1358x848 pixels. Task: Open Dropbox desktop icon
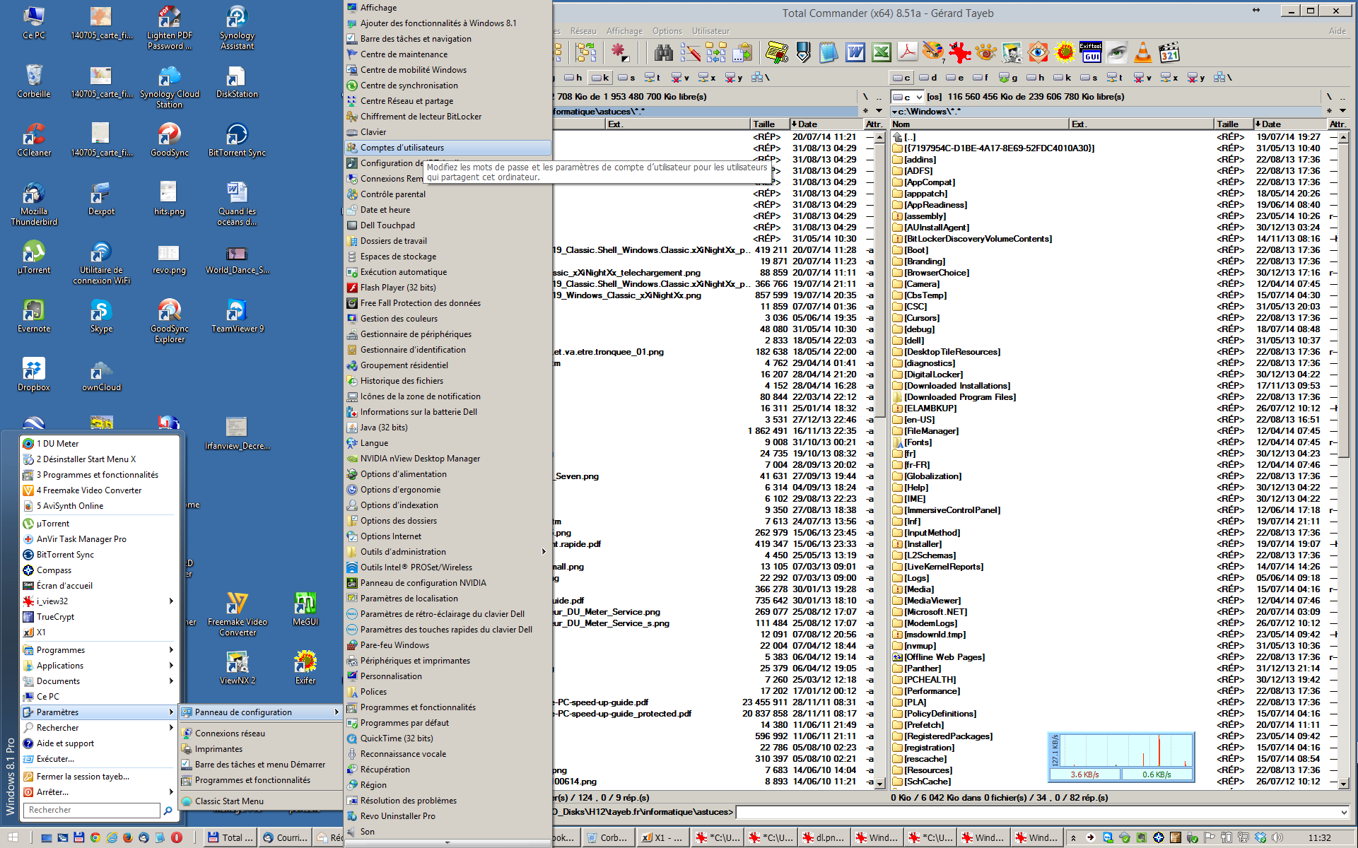click(34, 374)
